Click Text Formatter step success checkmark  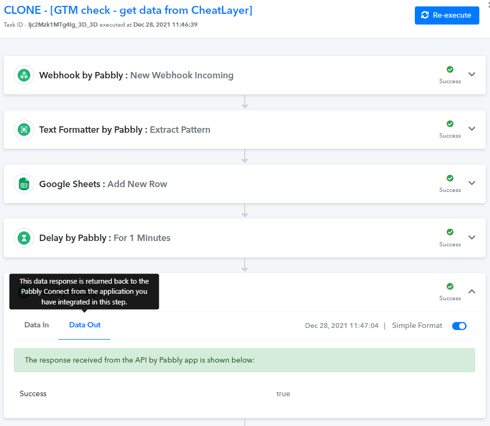pos(449,124)
